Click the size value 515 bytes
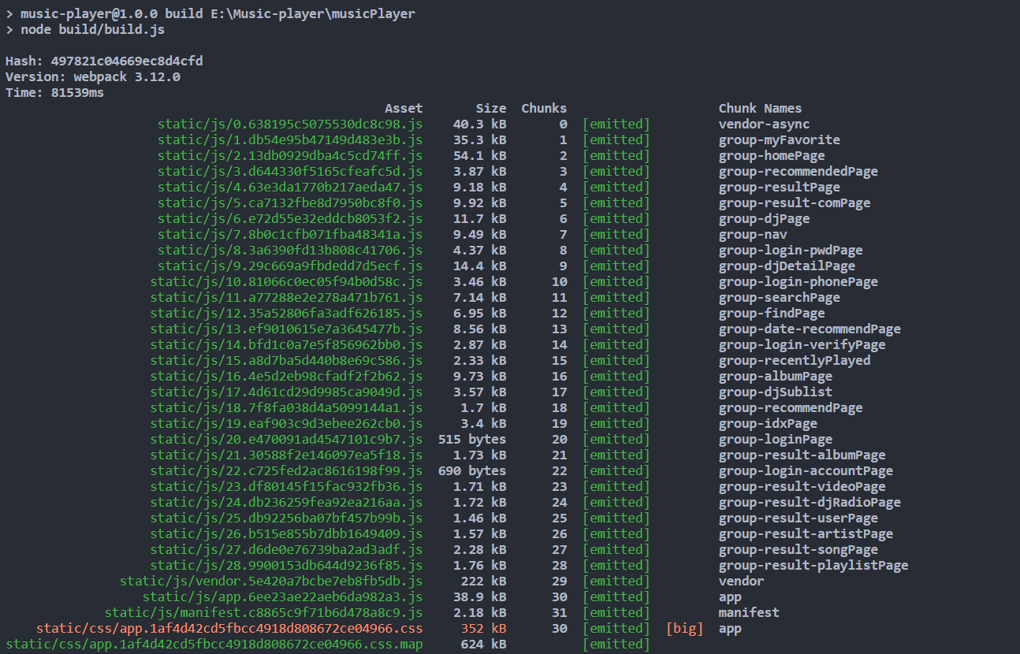Screen dimensions: 1020x654 (472, 440)
